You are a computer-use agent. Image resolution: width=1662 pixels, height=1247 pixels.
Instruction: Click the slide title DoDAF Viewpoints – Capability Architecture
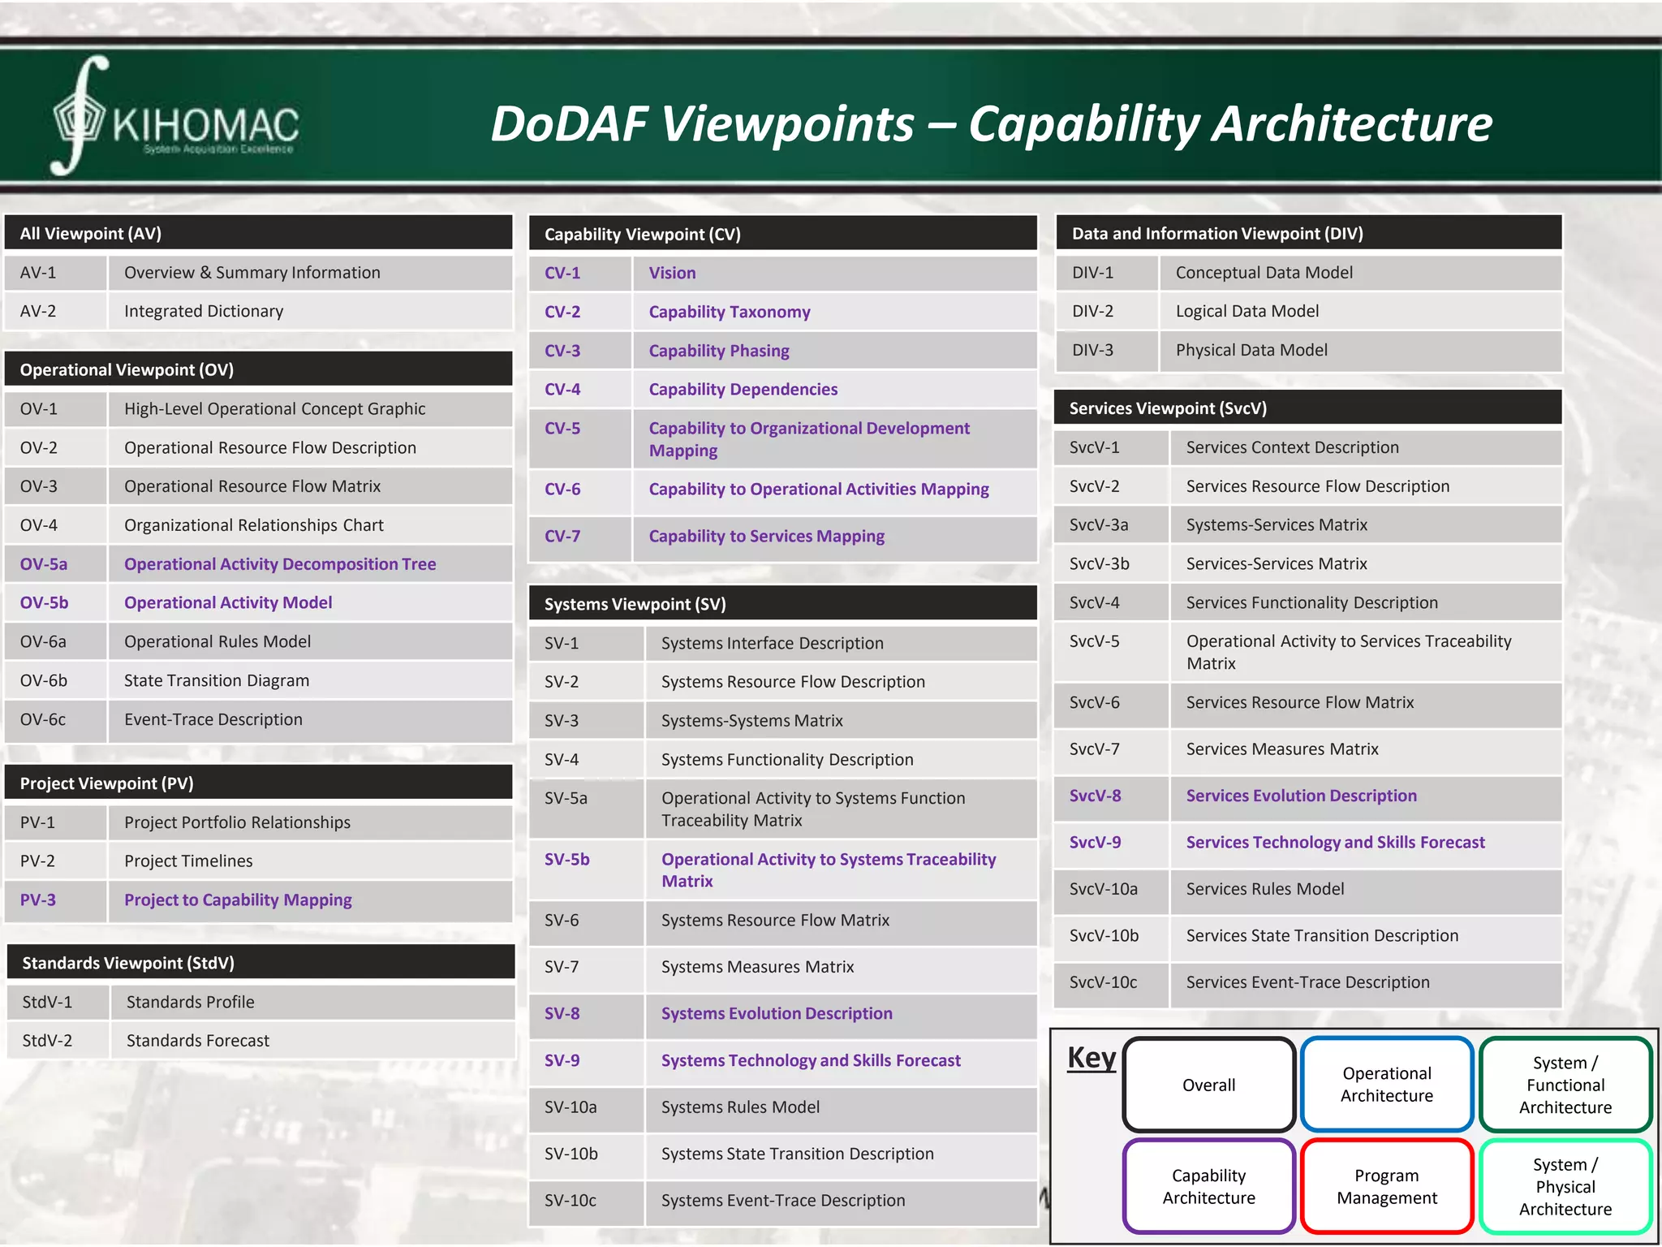(x=991, y=123)
